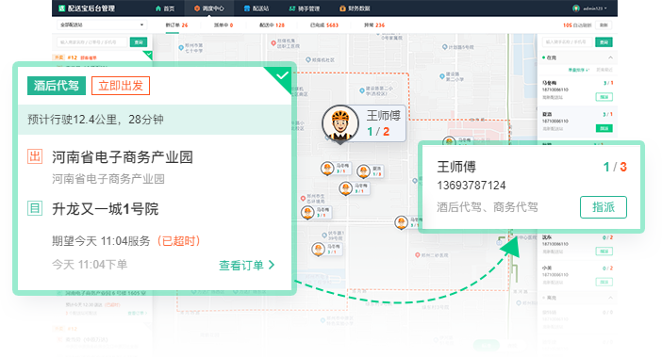The image size is (662, 357).
Task: Click the green checkmark on small order #12
Action: [148, 55]
